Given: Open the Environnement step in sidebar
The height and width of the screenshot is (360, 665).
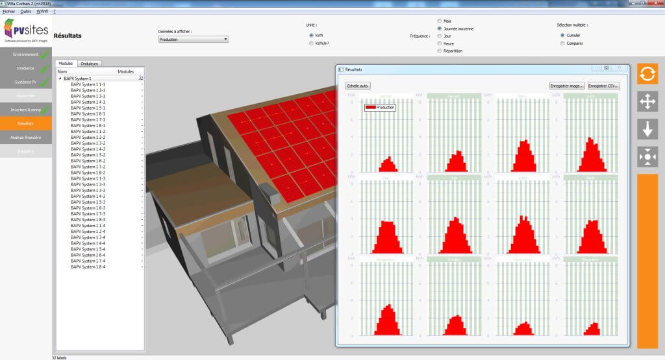Looking at the screenshot, I should point(26,54).
